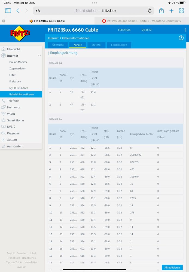Screen dimensions: 189x272
Task: Open the Inhalt footer link
Action: [x=33, y=253]
